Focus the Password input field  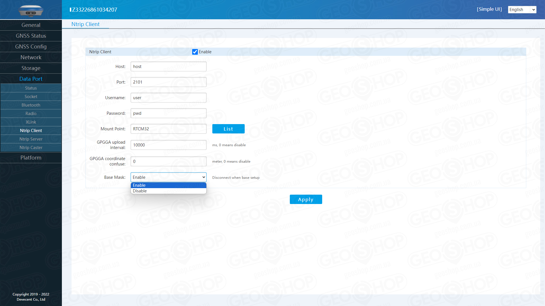[169, 113]
